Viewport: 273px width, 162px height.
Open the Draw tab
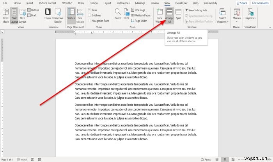[x=81, y=3]
